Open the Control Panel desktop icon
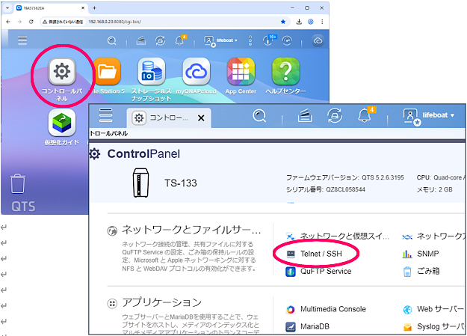 [x=62, y=73]
